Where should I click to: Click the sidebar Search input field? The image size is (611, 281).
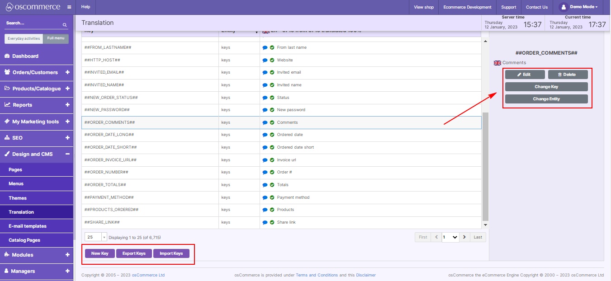click(32, 23)
